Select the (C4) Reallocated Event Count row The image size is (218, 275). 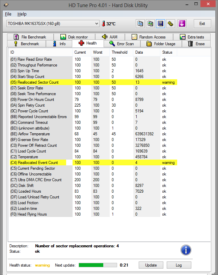coord(93,163)
